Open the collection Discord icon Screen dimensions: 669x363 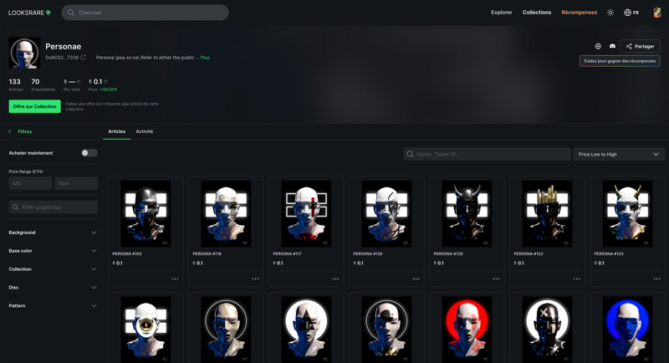612,46
